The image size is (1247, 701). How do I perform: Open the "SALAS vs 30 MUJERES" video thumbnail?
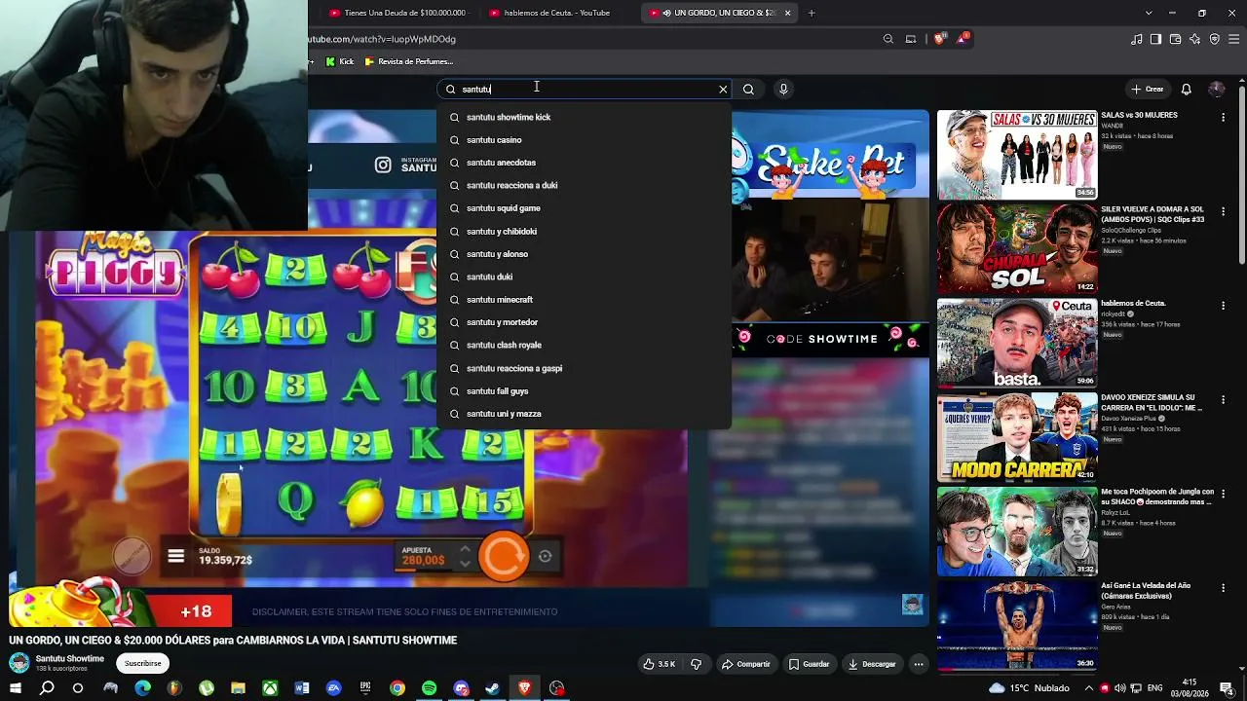1017,155
